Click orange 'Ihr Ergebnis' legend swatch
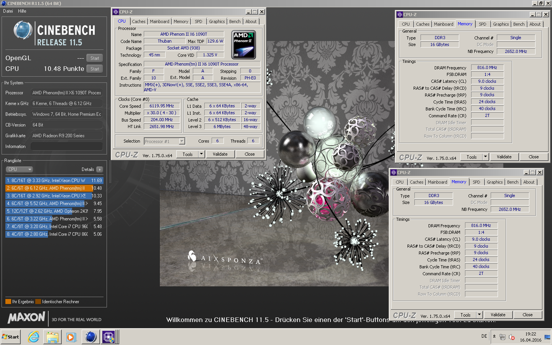Screen dimensions: 552x345 click(8, 301)
